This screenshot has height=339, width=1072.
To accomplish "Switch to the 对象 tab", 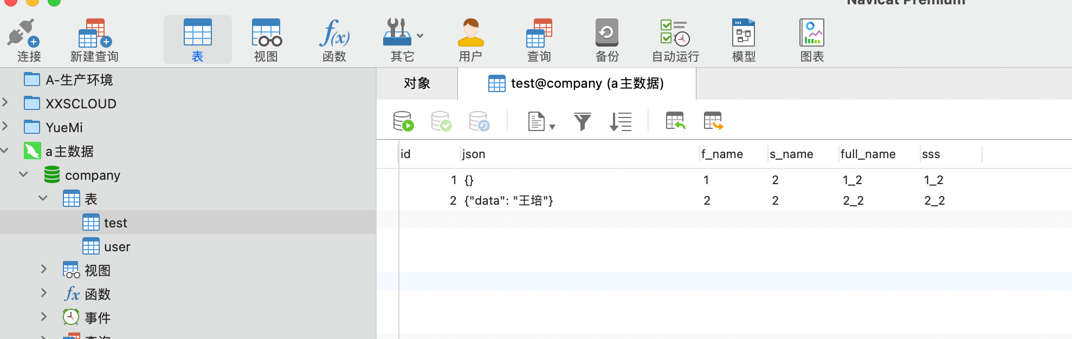I will [x=417, y=83].
